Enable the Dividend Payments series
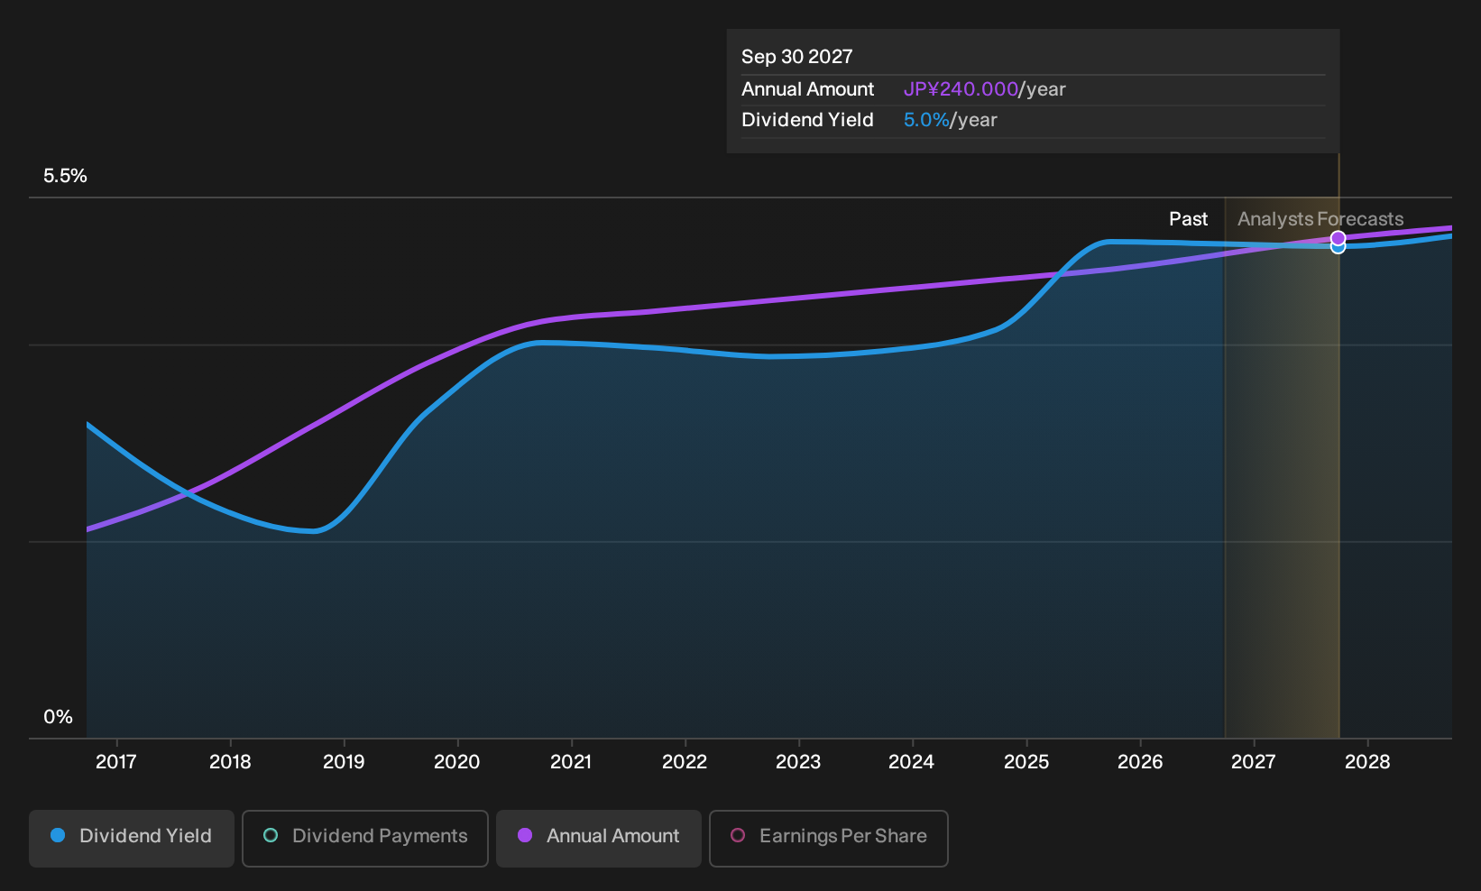The height and width of the screenshot is (891, 1481). (365, 838)
